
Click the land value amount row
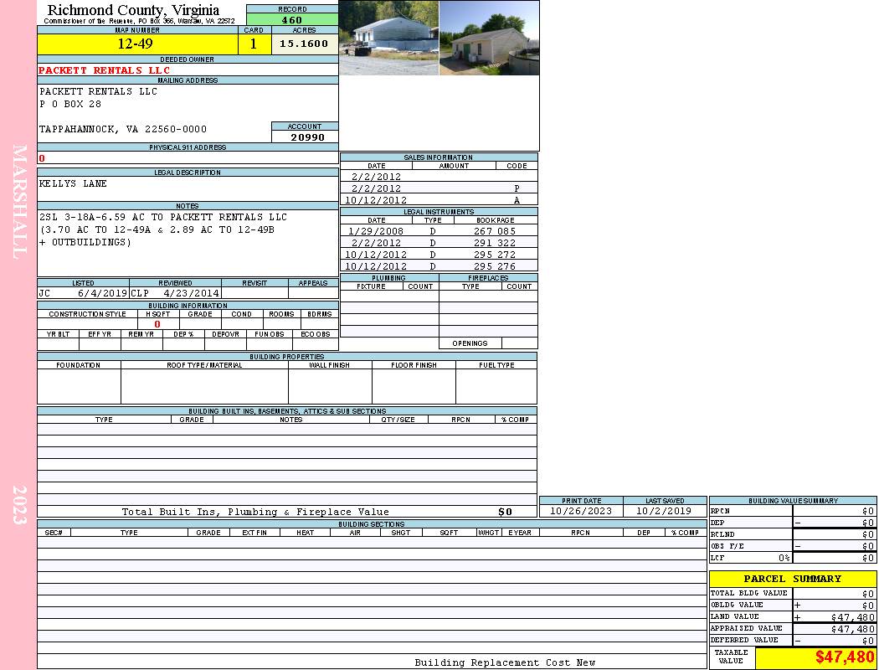tap(792, 617)
